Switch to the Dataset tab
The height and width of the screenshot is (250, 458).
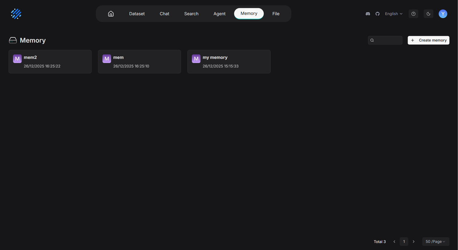[x=137, y=14]
